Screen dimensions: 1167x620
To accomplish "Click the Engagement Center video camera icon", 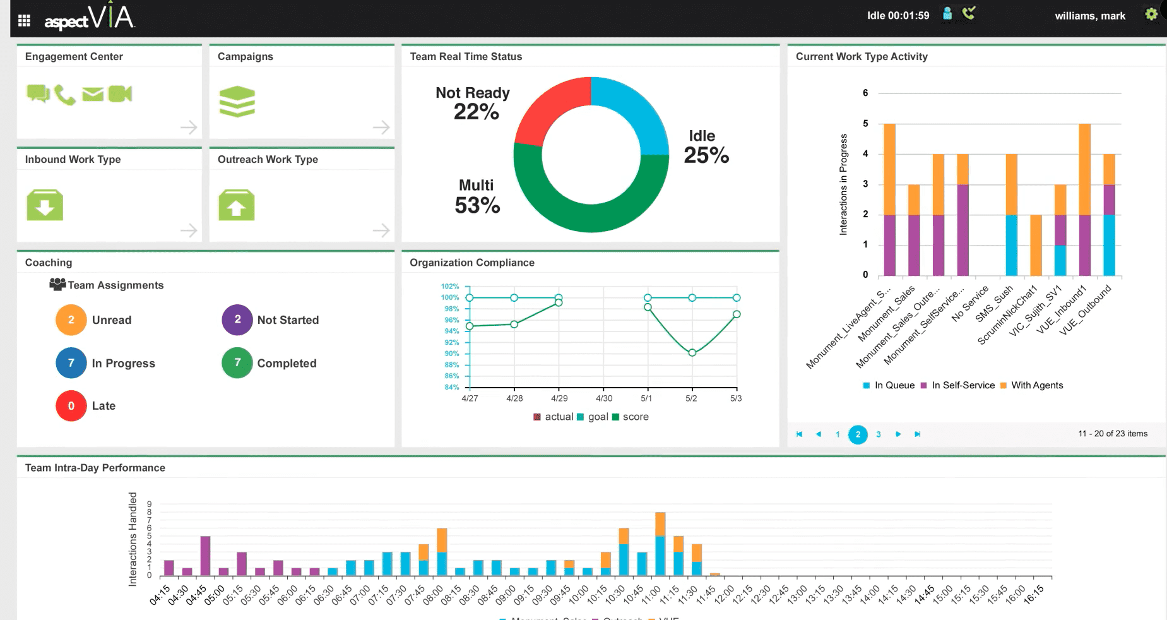I will tap(120, 94).
